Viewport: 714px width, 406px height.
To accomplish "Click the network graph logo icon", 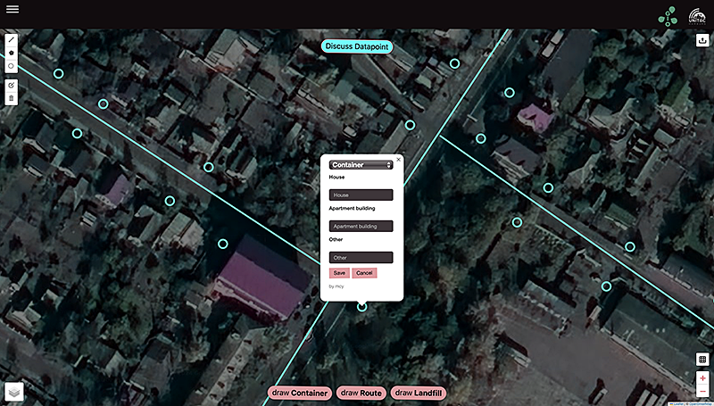I will 667,15.
